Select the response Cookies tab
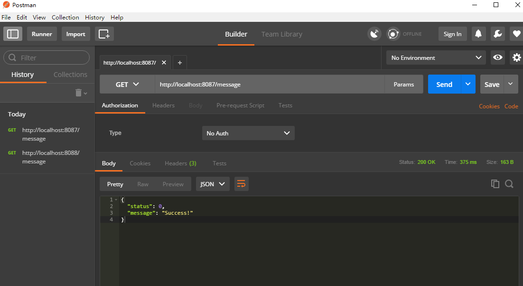The height and width of the screenshot is (286, 523). coord(140,163)
